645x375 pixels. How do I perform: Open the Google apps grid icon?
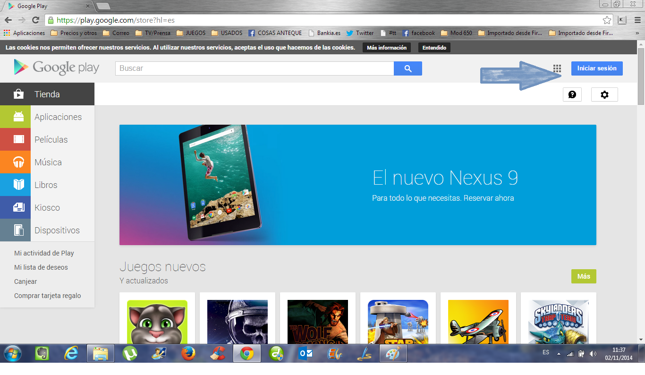pos(557,69)
